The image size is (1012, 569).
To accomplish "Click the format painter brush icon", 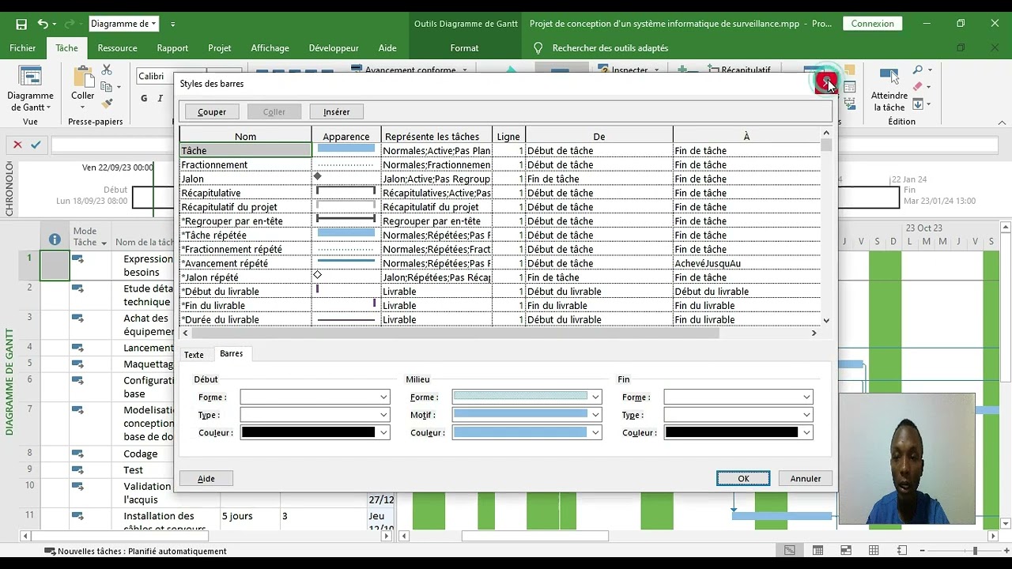I will (x=107, y=104).
